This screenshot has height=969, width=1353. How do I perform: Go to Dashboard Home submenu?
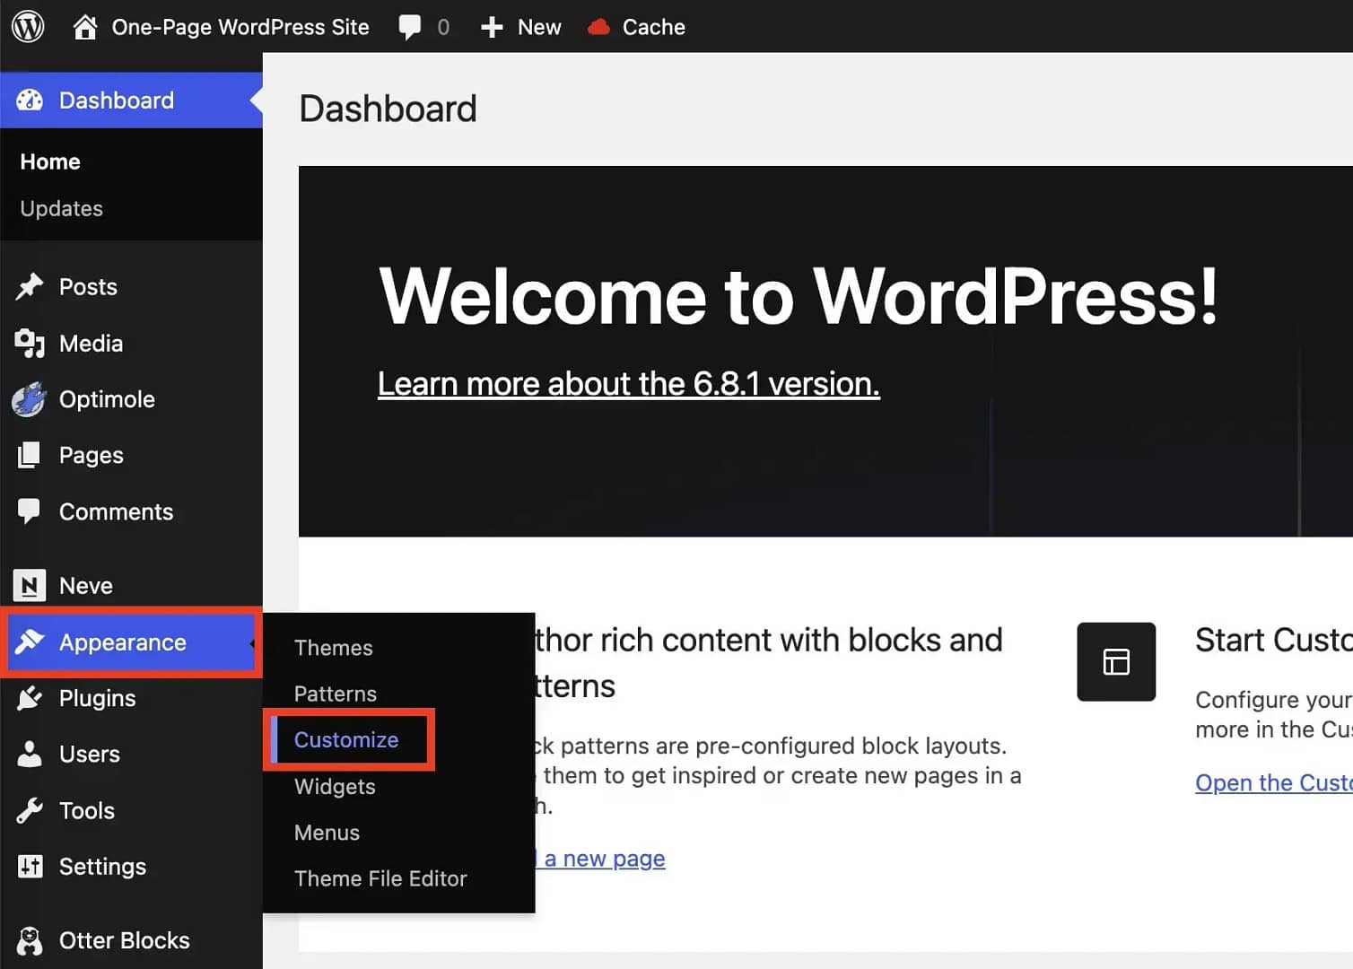tap(50, 162)
